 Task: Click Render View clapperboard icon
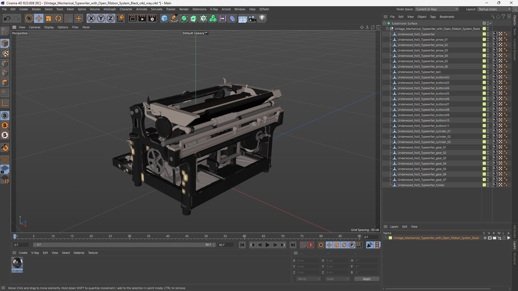132,18
